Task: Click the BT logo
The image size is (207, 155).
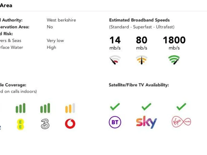Action: pyautogui.click(x=115, y=122)
